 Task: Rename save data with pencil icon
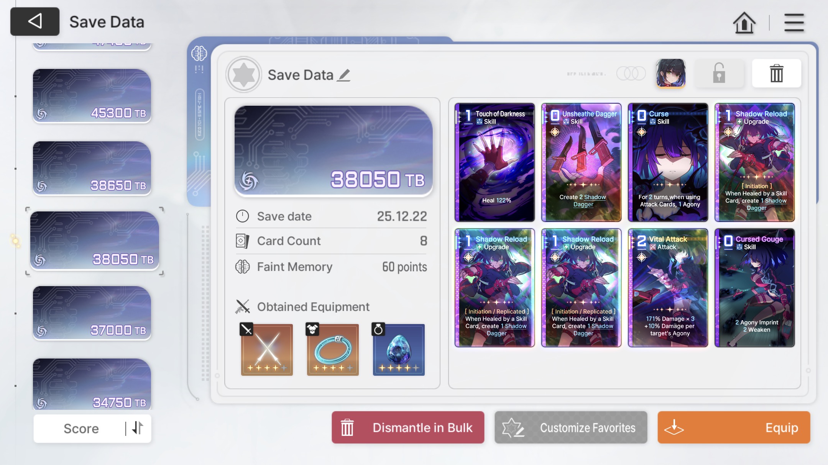click(344, 75)
